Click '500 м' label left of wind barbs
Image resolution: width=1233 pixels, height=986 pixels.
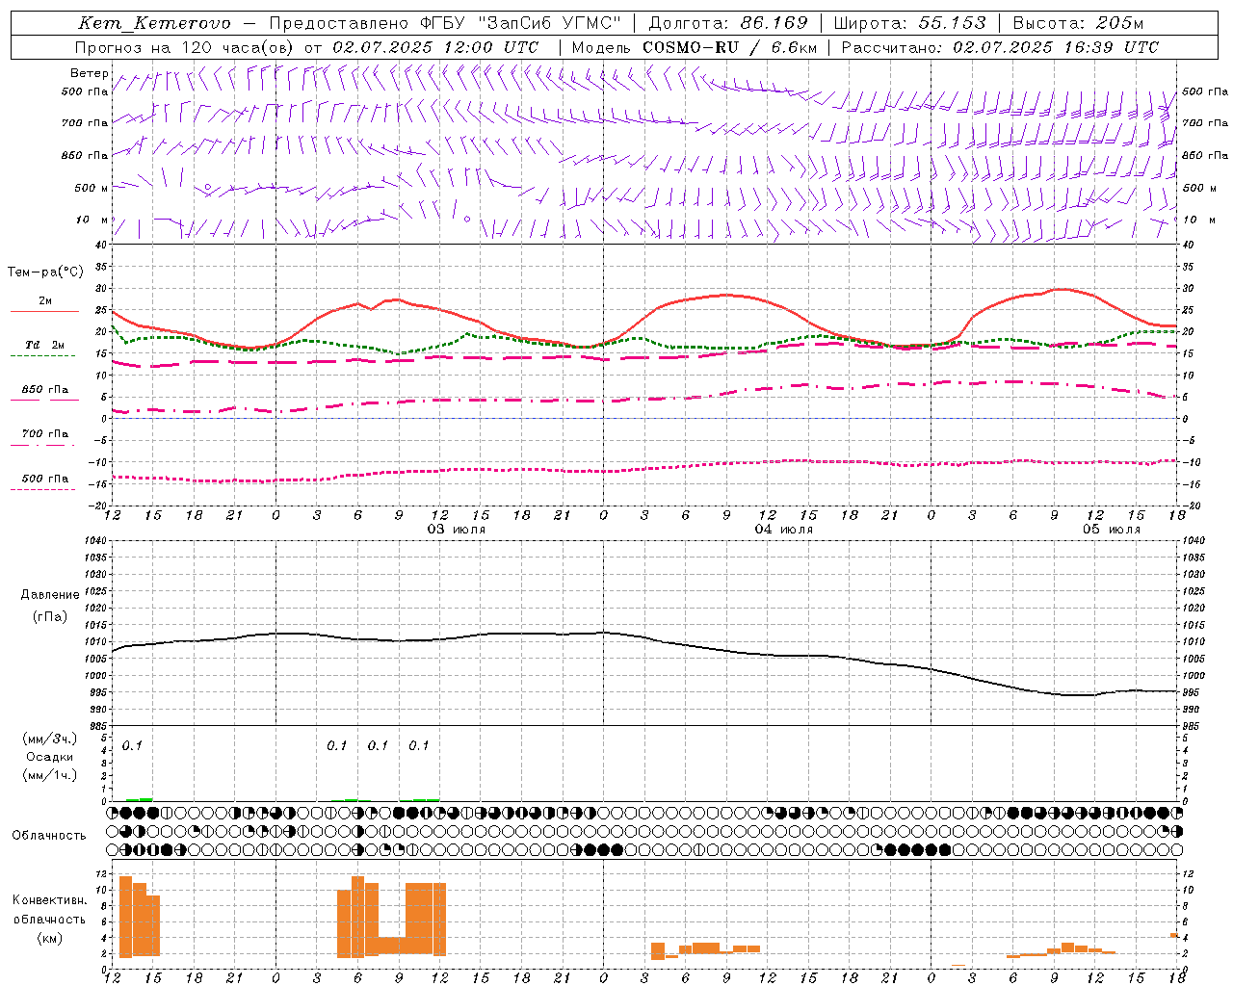point(92,188)
